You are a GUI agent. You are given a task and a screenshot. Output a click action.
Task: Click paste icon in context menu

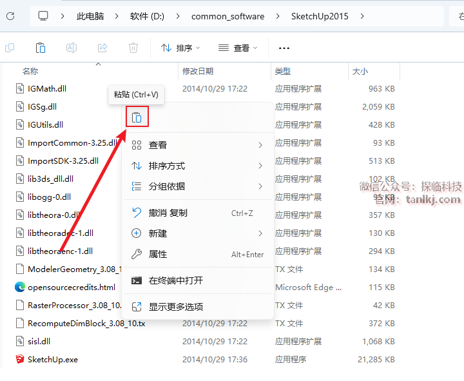pos(137,117)
